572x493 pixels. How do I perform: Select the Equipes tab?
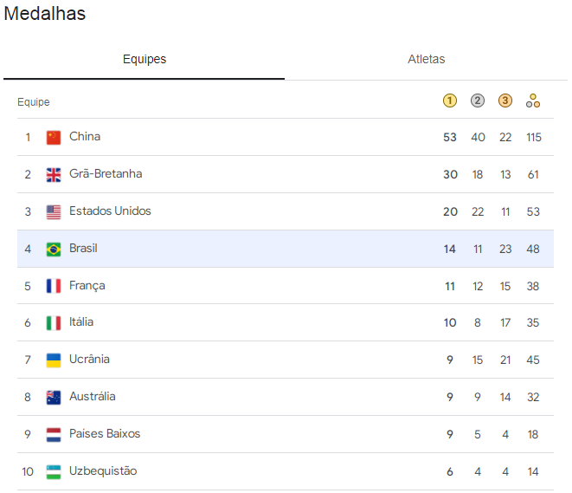pos(145,59)
